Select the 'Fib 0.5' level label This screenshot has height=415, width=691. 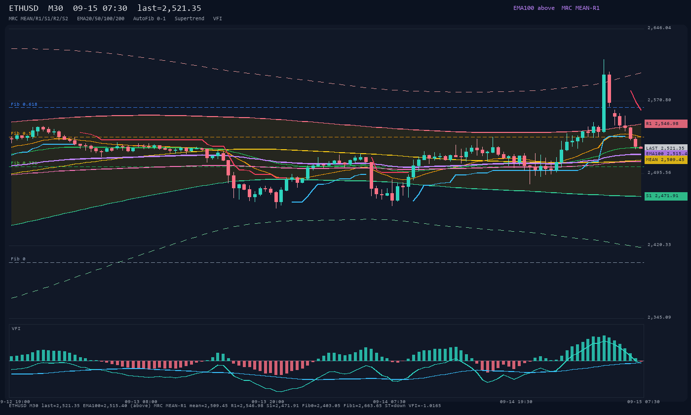coord(21,133)
